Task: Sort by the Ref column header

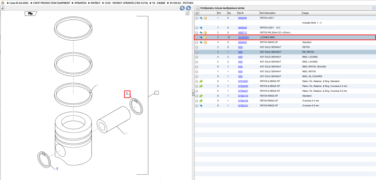Action: tap(221, 13)
